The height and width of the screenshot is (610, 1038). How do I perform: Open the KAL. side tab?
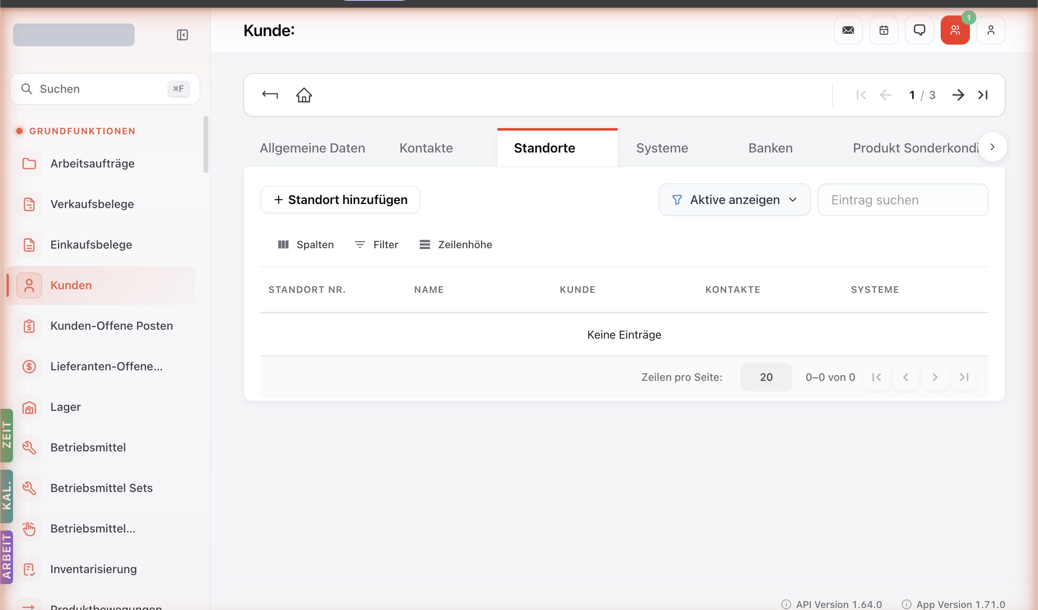6,496
